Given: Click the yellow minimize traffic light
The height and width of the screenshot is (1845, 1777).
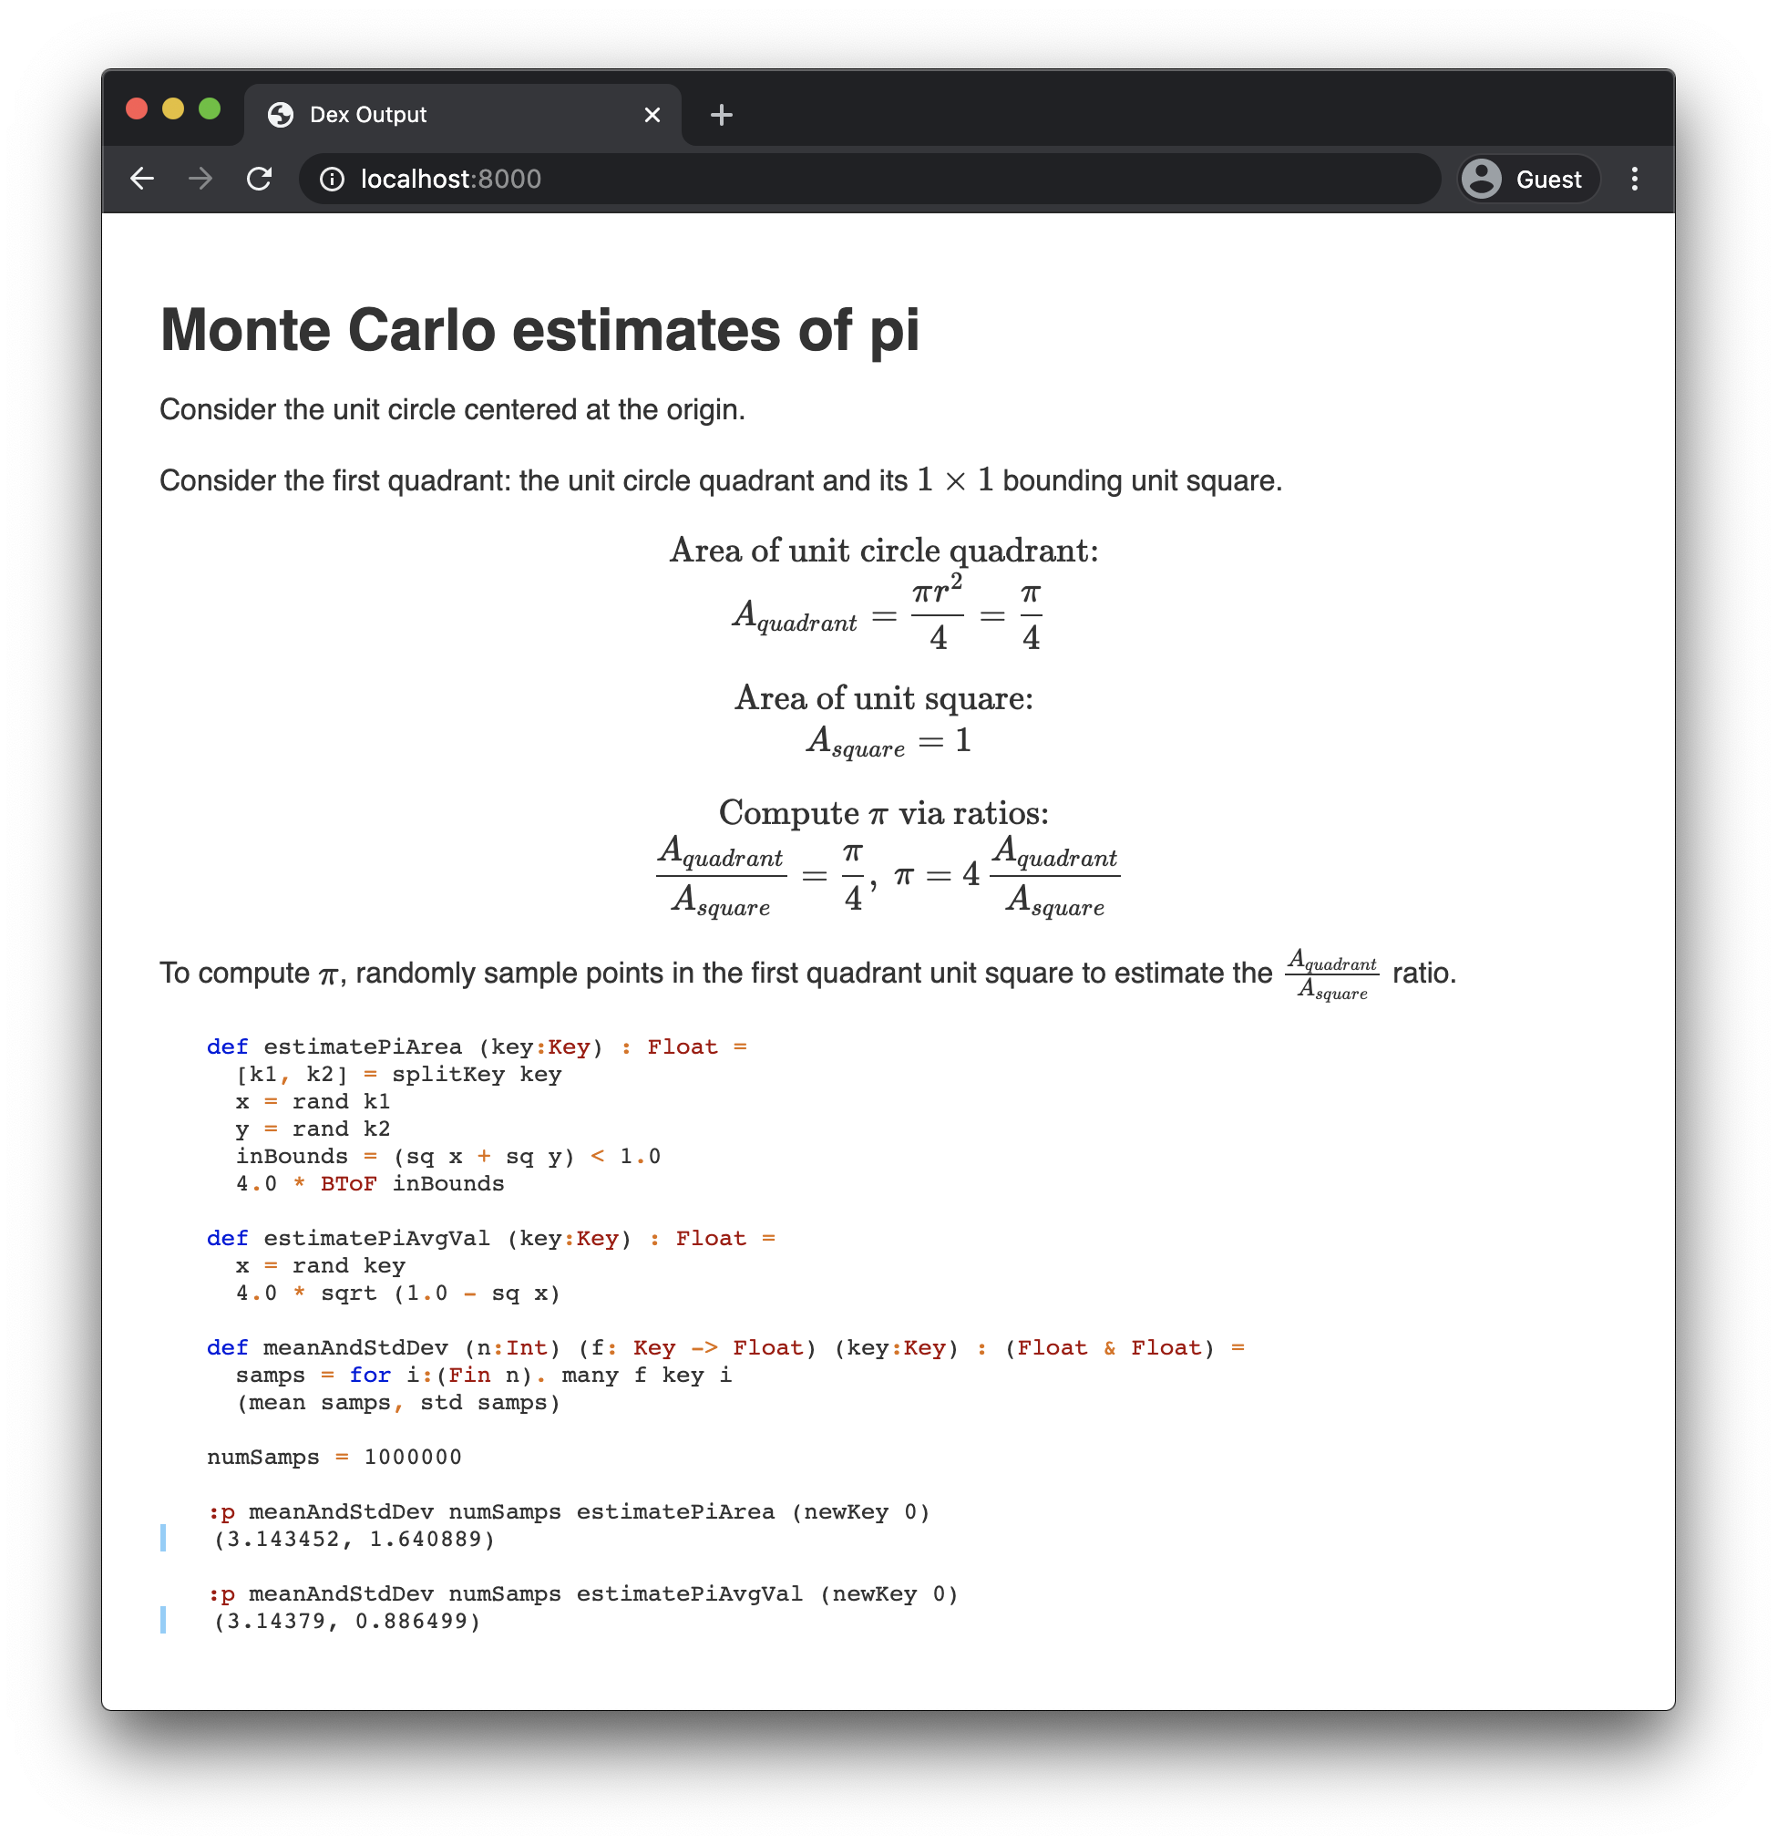Looking at the screenshot, I should 173,110.
